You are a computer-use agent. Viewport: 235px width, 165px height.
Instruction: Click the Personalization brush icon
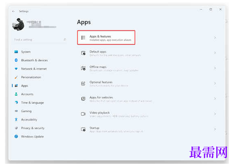click(x=16, y=77)
